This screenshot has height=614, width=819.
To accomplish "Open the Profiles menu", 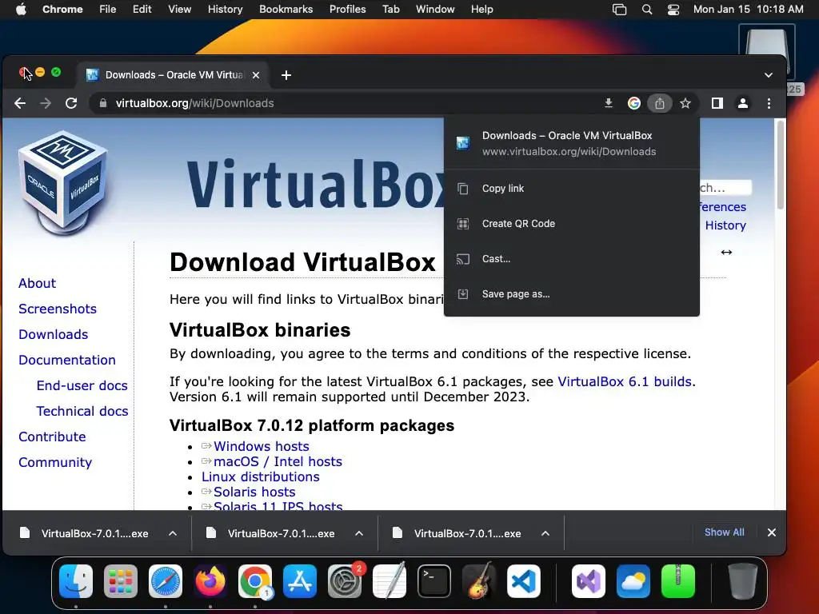I will [347, 10].
